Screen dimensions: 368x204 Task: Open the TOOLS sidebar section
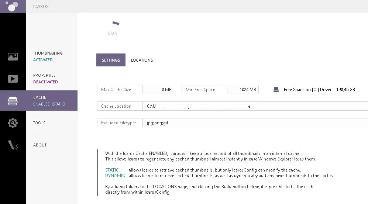pyautogui.click(x=39, y=123)
